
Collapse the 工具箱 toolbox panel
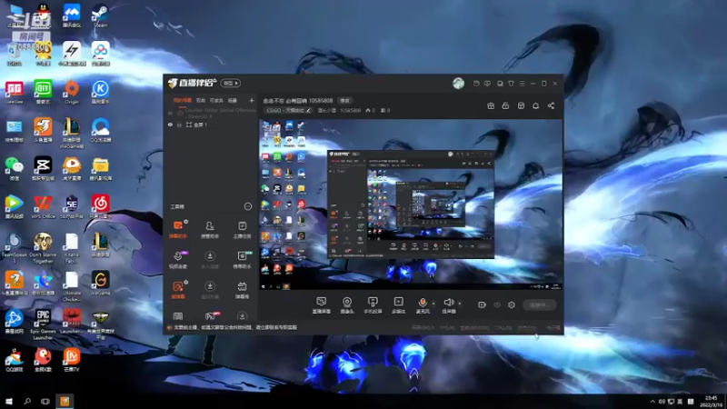pos(248,206)
